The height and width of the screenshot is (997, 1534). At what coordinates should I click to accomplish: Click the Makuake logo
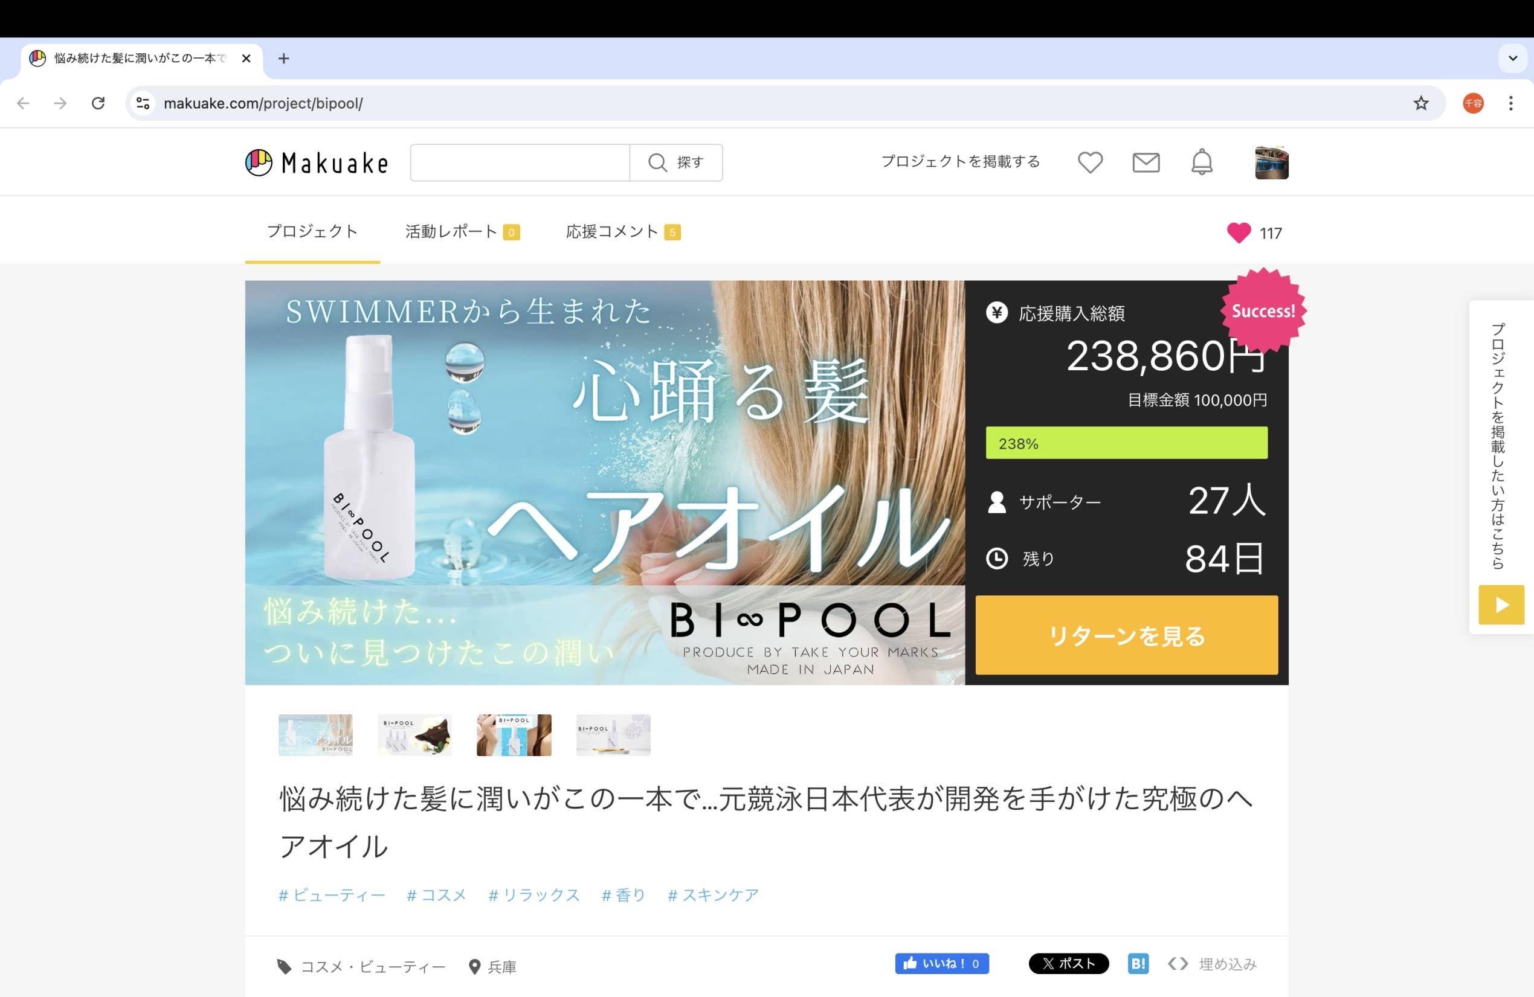(317, 162)
